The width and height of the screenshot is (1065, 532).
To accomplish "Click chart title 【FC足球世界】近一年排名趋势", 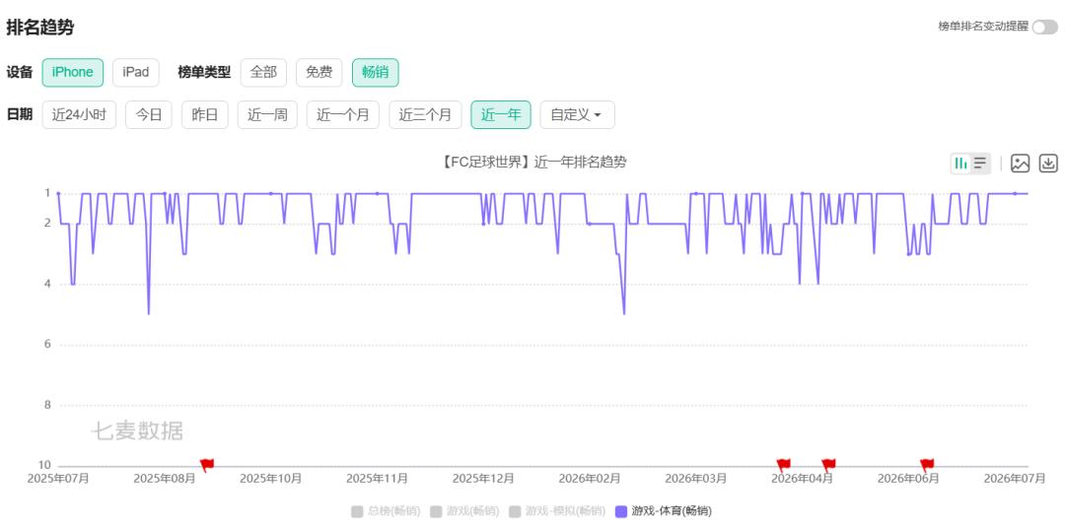I will [532, 163].
